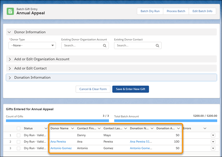Screen dimensions: 222x157
Task: Open row actions menu for Antonio Gomez
Action: click(213, 148)
